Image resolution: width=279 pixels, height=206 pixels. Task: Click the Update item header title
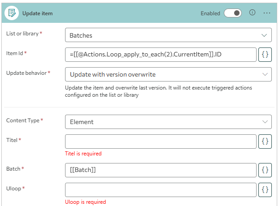click(38, 13)
